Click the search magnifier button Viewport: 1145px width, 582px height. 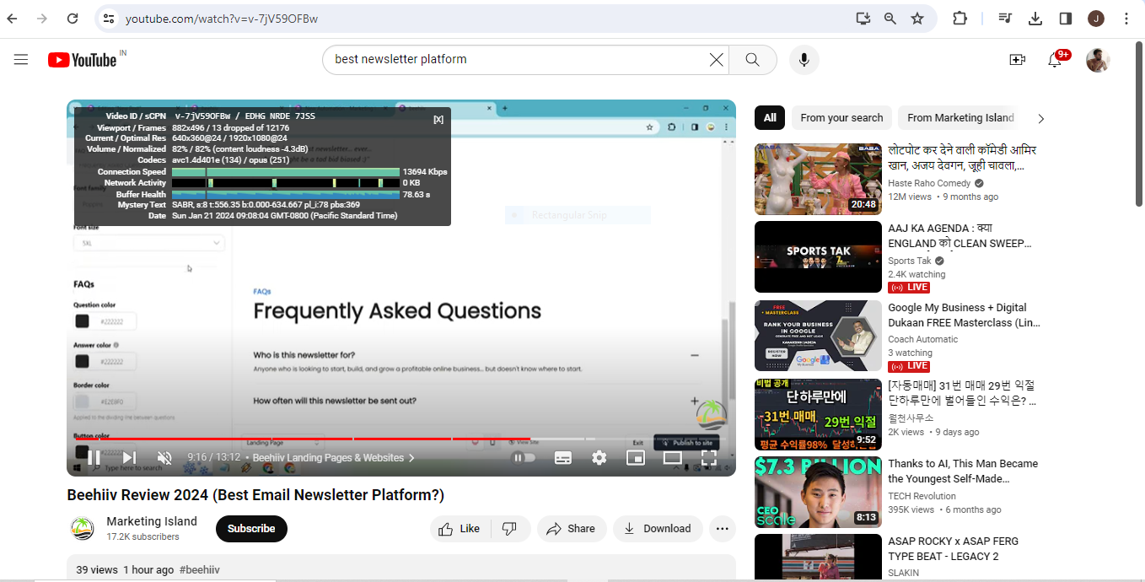pyautogui.click(x=752, y=59)
